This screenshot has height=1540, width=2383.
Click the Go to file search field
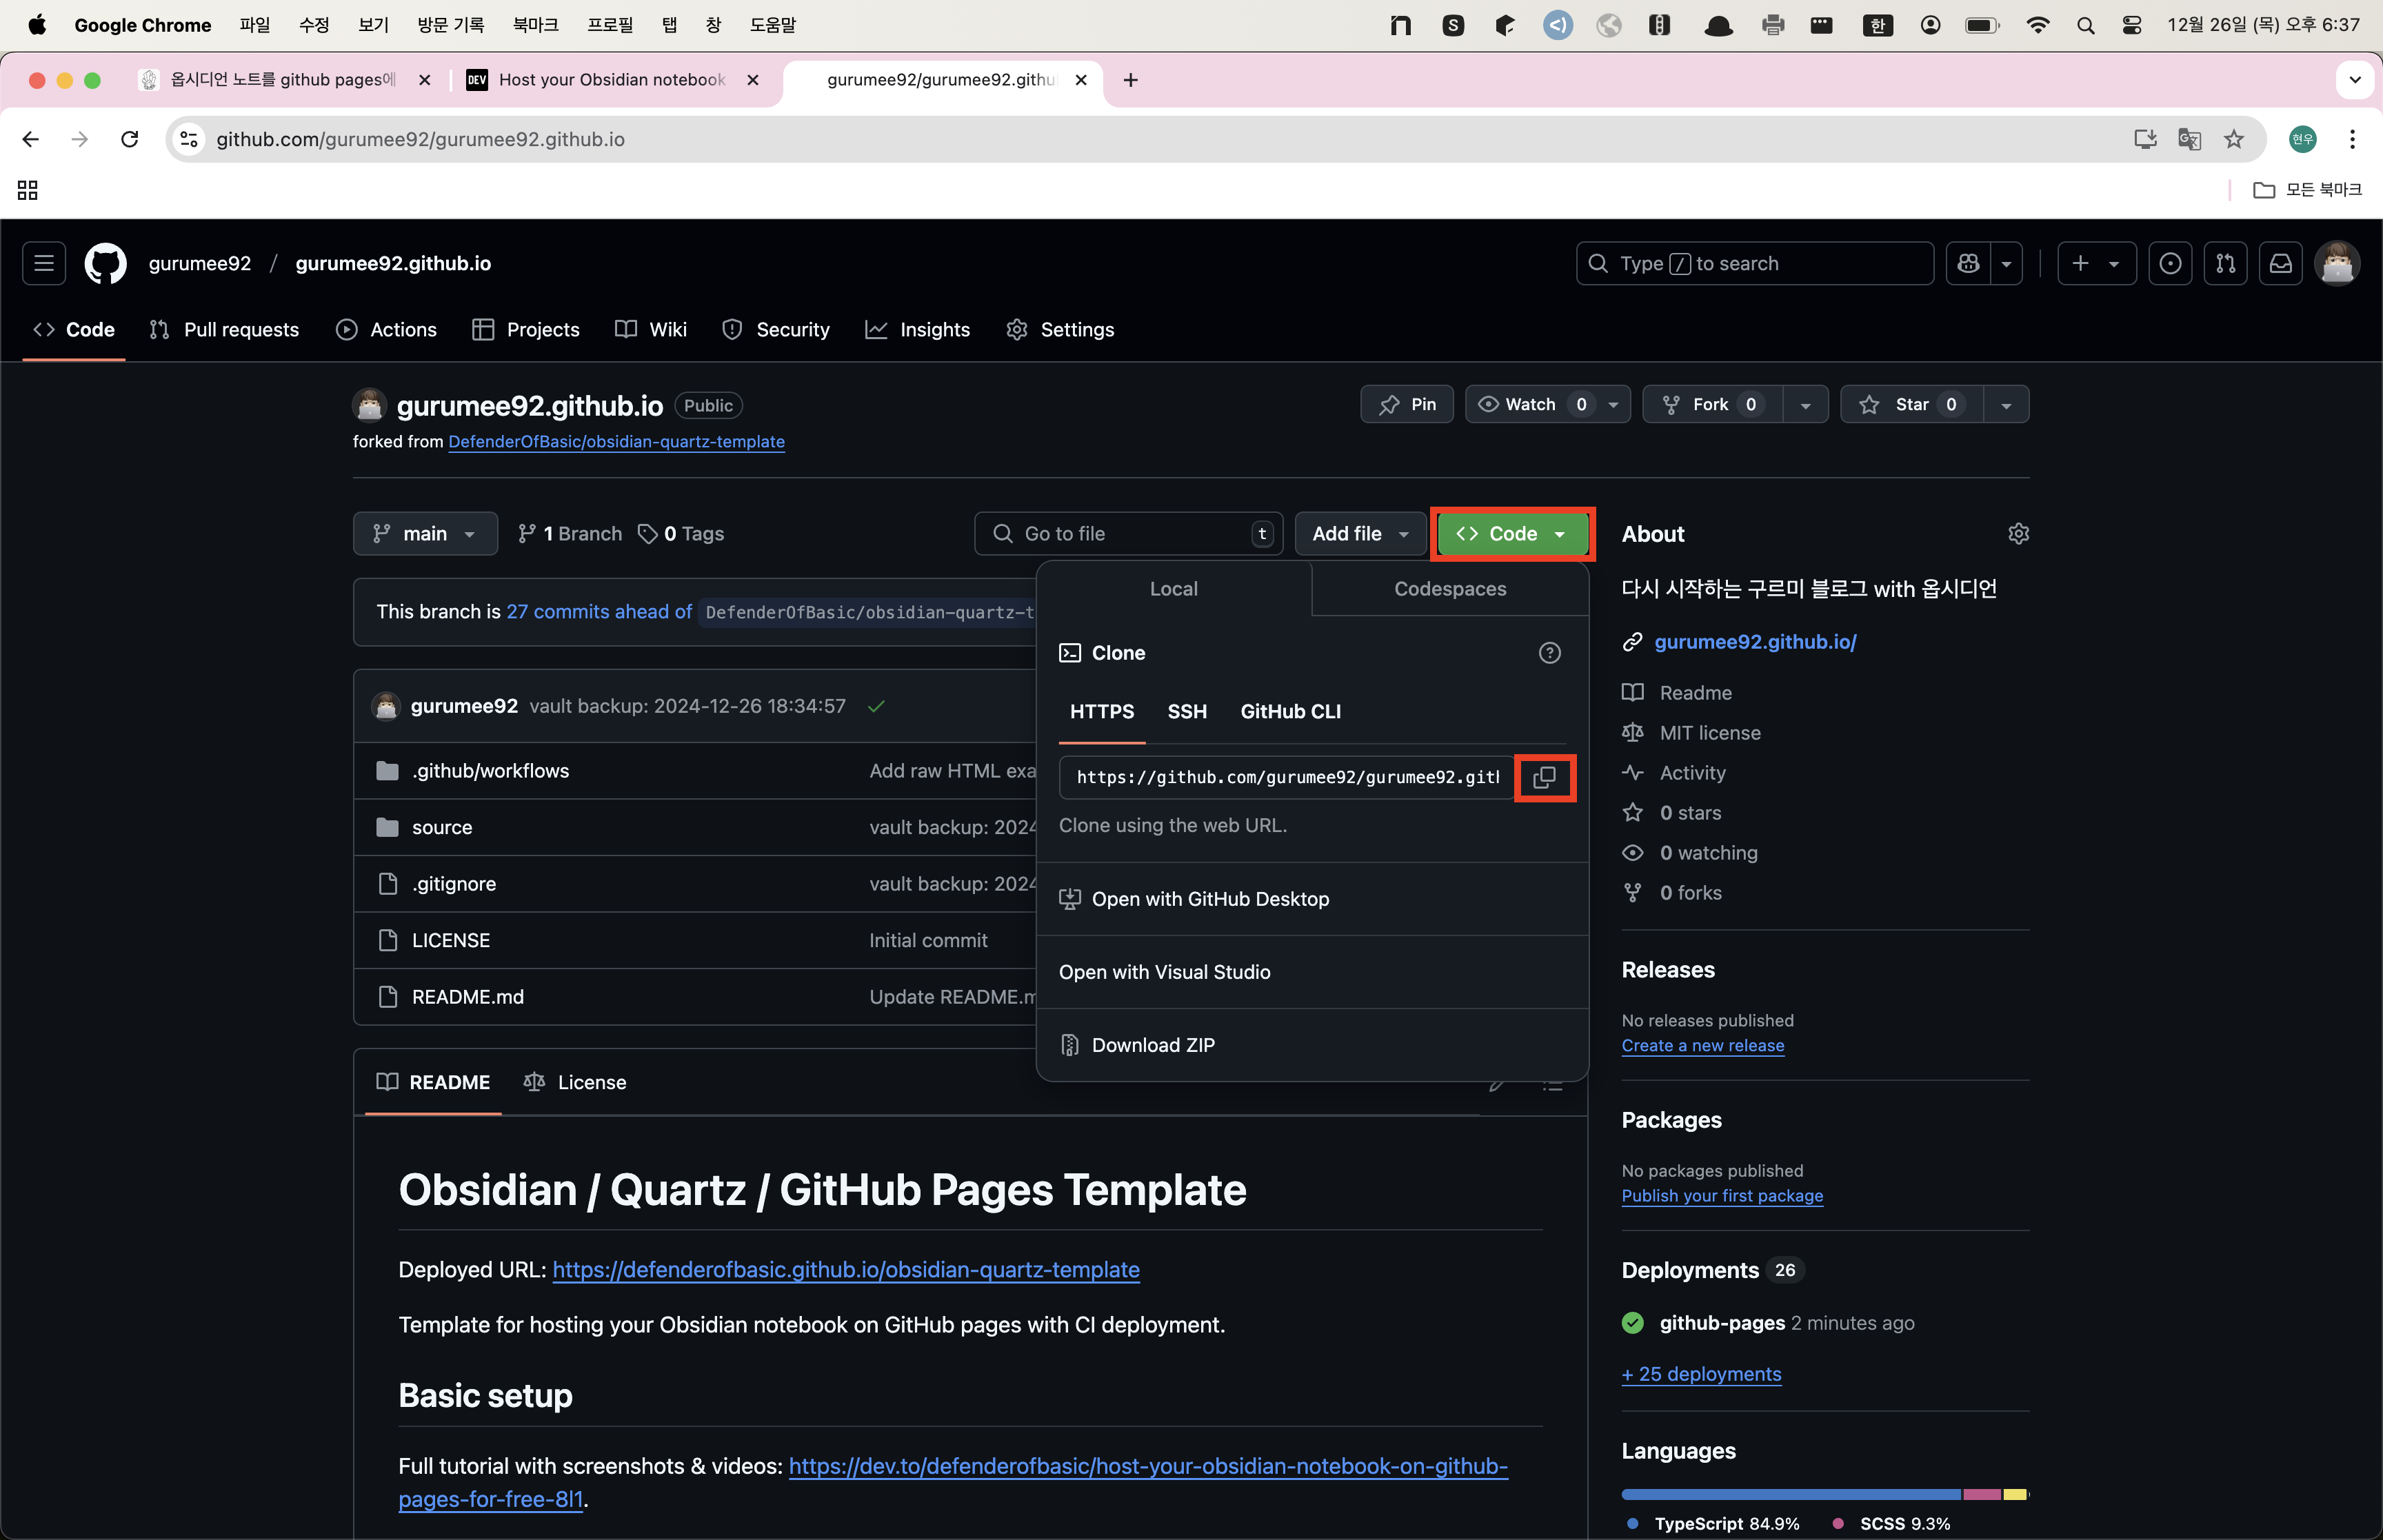(x=1128, y=534)
